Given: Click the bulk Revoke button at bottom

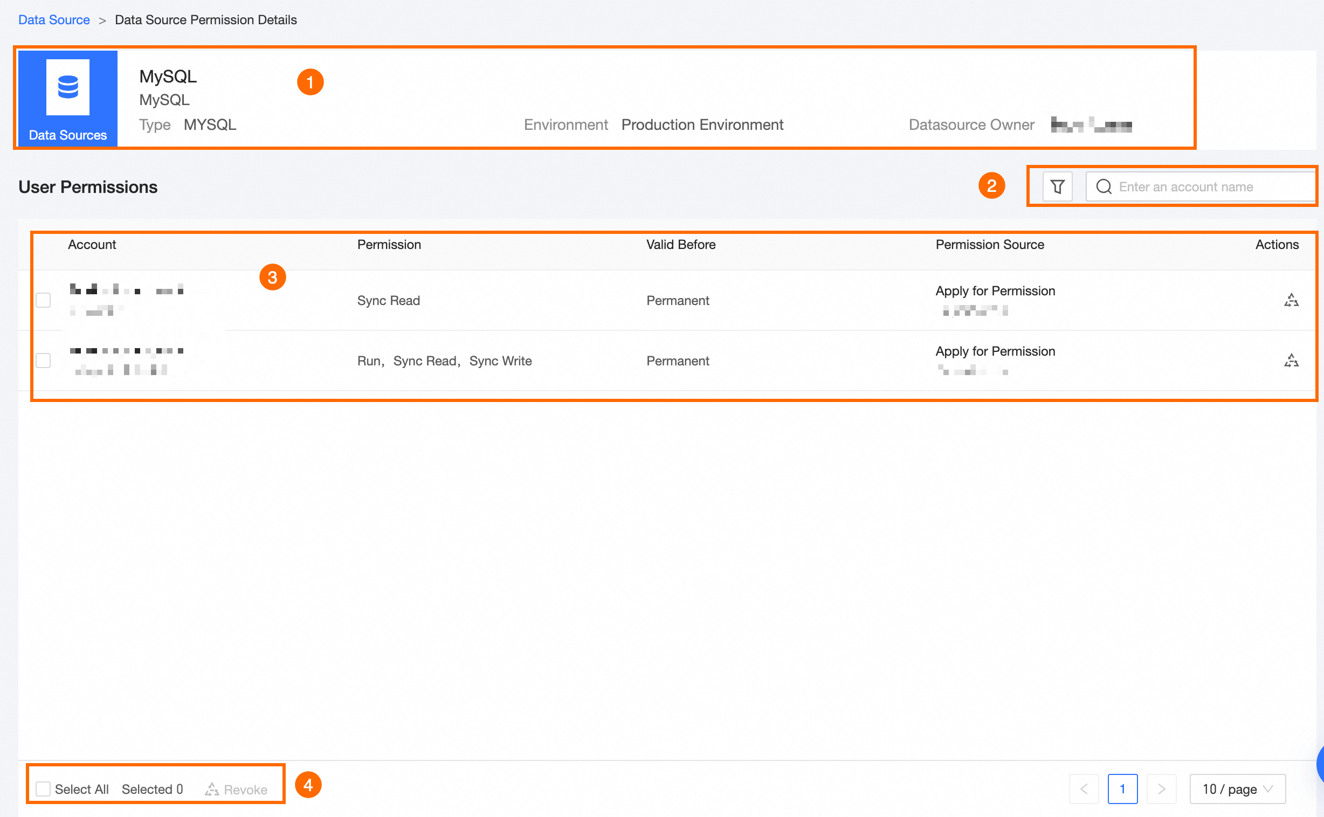Looking at the screenshot, I should click(236, 790).
